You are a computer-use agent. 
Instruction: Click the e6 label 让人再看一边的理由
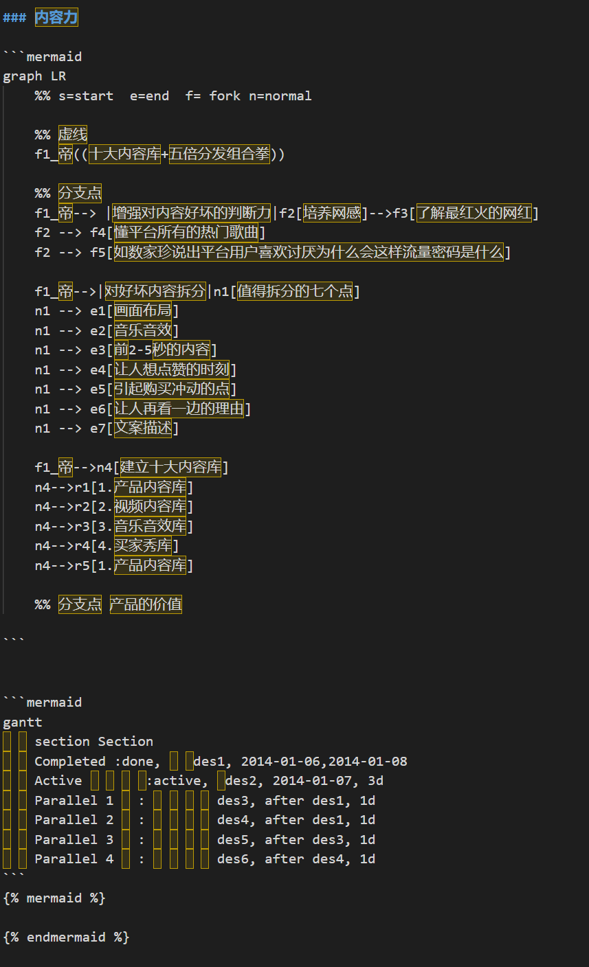179,409
